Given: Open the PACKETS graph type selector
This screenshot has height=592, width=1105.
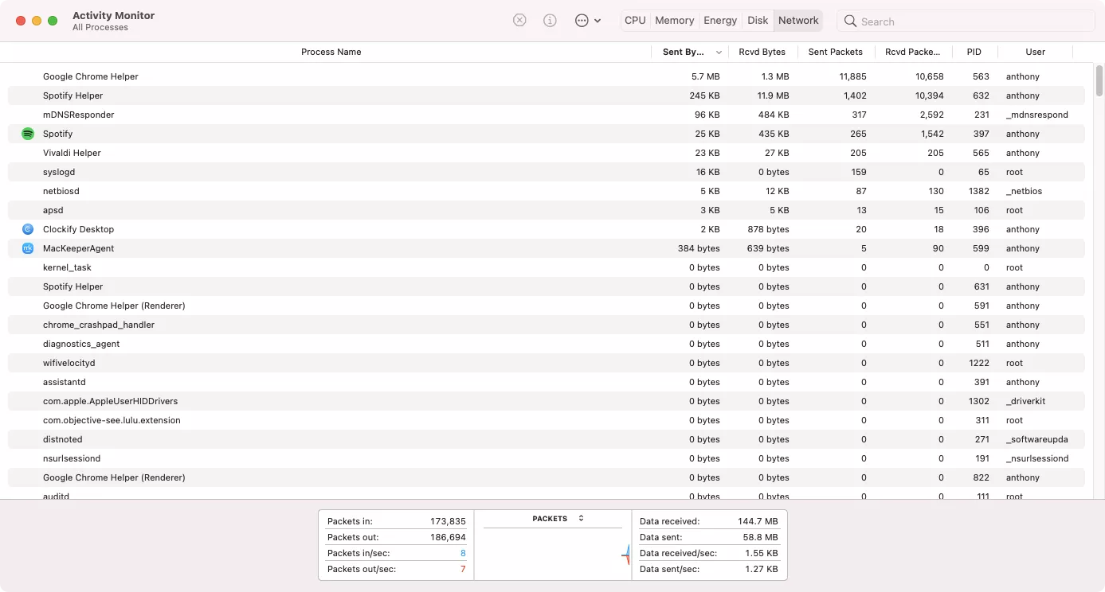Looking at the screenshot, I should (x=581, y=518).
